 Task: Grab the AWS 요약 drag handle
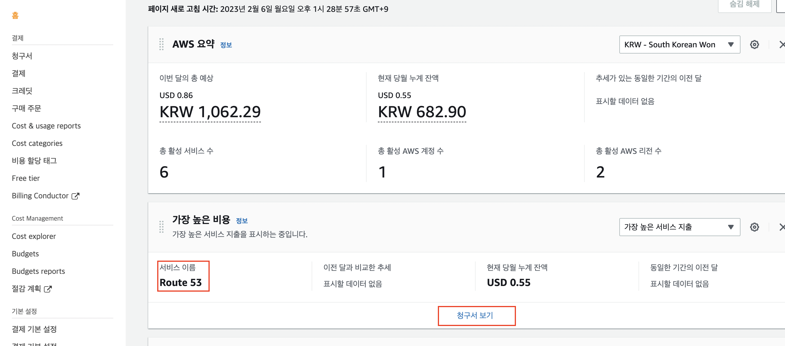coord(161,45)
